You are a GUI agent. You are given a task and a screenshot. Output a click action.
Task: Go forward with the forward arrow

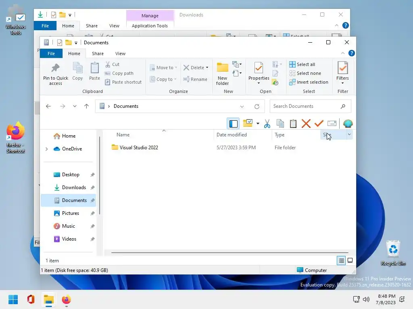(x=63, y=106)
